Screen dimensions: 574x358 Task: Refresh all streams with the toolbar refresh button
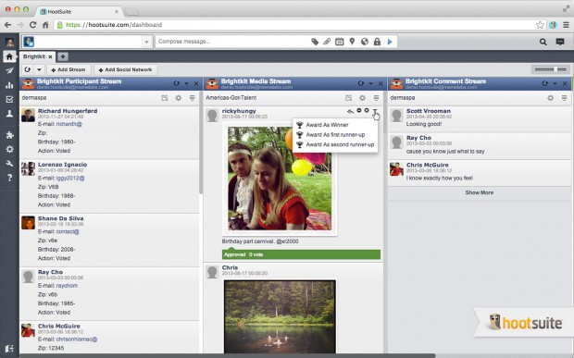pyautogui.click(x=28, y=69)
